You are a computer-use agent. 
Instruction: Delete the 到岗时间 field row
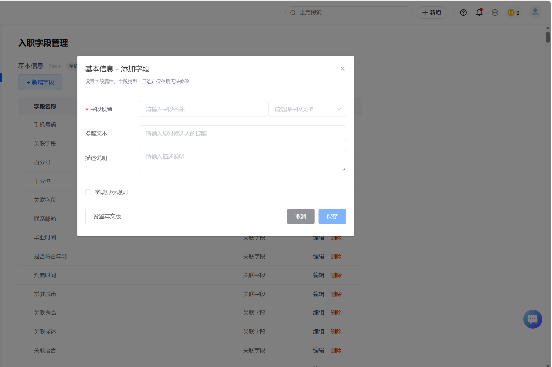336,275
